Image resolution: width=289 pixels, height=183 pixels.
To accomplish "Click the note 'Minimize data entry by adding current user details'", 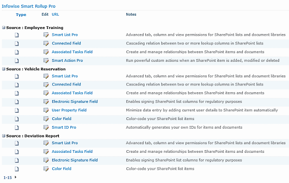I will pos(202,110).
